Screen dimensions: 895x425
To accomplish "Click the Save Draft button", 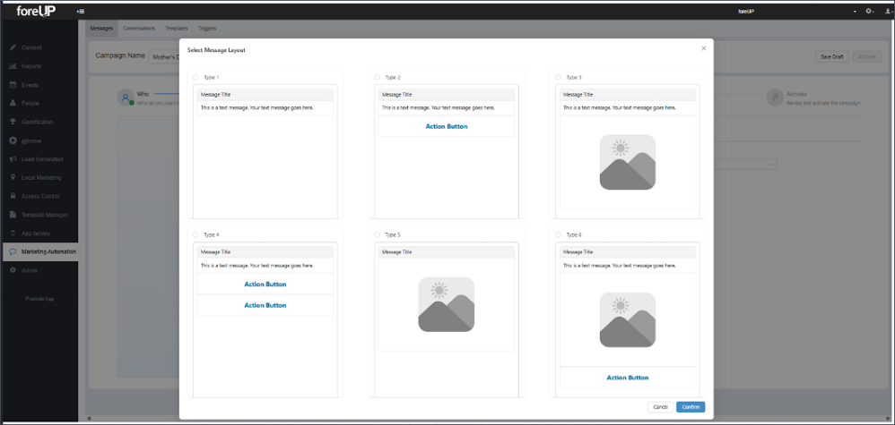I will point(832,57).
